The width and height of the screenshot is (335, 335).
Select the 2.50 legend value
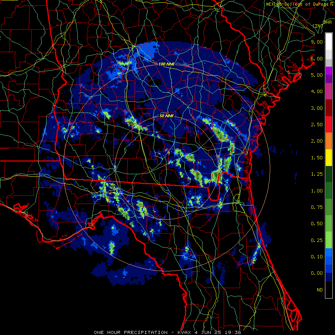pos(317,125)
